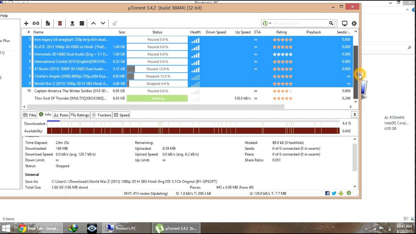Open the Help menu

point(4,16)
